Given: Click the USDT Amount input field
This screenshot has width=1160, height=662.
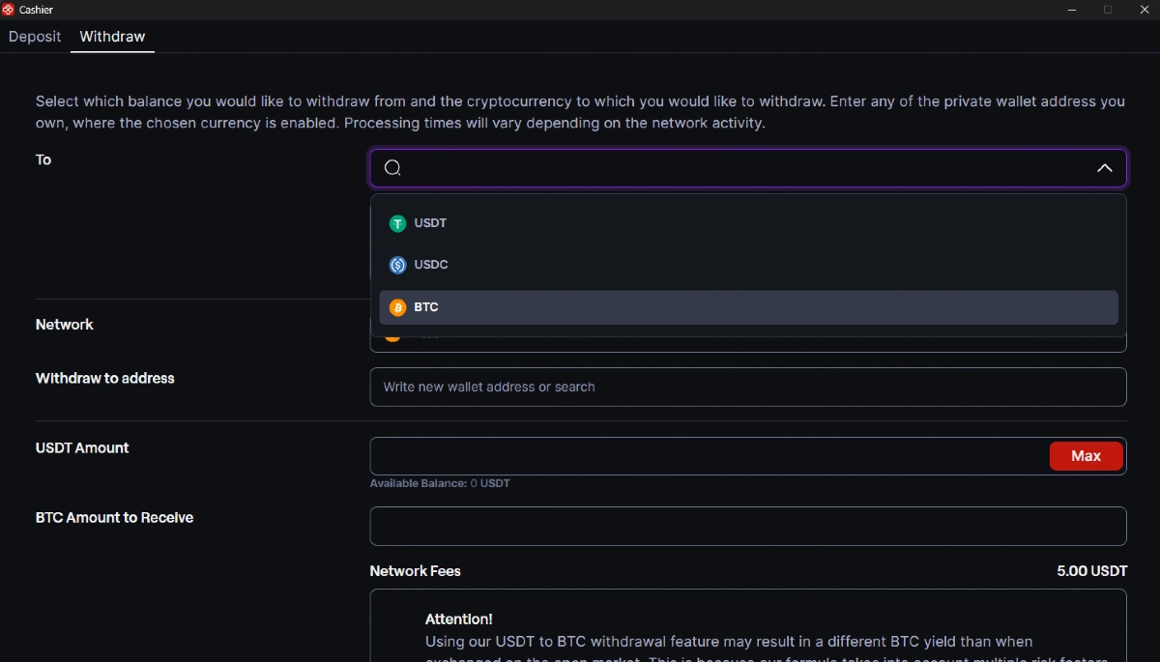Looking at the screenshot, I should click(x=708, y=456).
